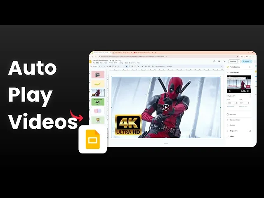This screenshot has height=198, width=264.
Task: Open the Slideshow dropdown arrow
Action: pos(239,61)
